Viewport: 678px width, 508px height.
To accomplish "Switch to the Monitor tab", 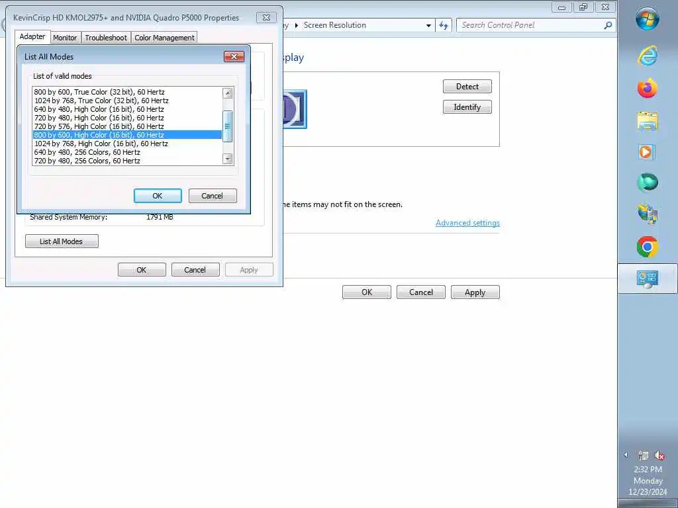I will (x=65, y=38).
